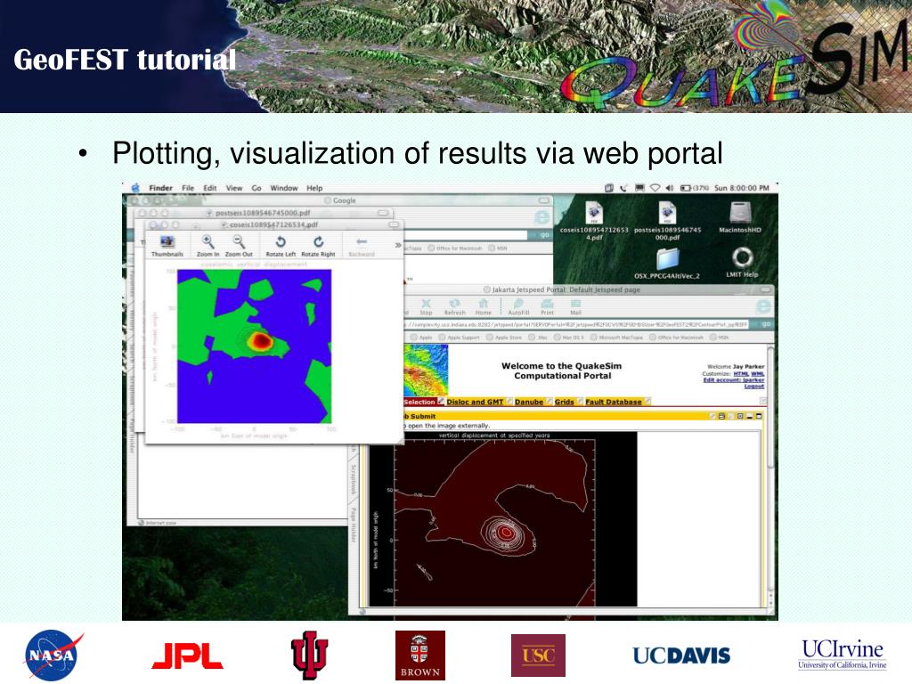Open the Apple Store favorites bookmark
This screenshot has width=912, height=684.
504,338
